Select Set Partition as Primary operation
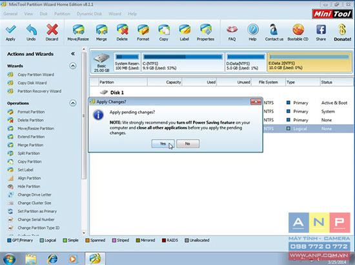The height and width of the screenshot is (265, 355). [x=37, y=212]
